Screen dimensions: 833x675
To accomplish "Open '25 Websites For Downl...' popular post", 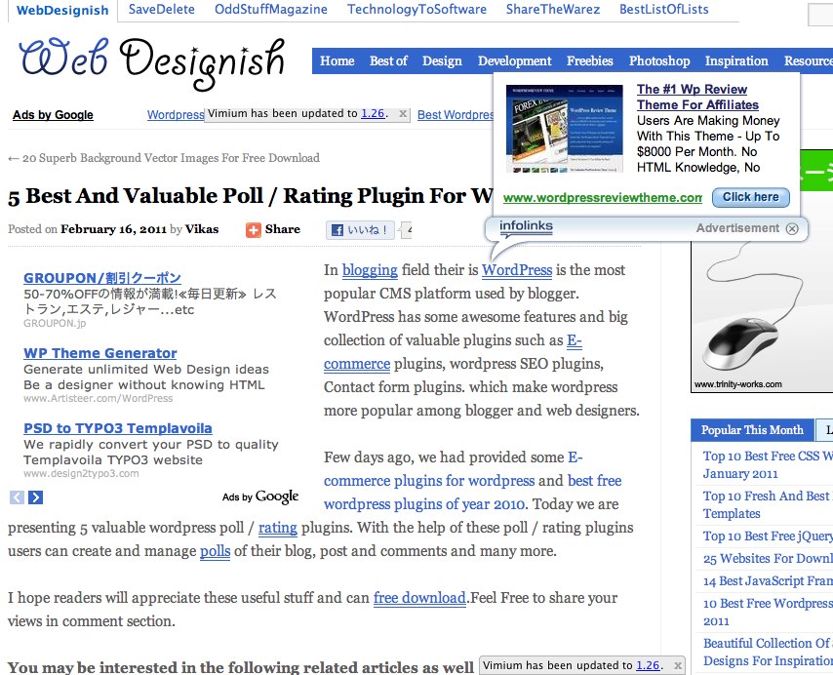I will click(x=768, y=559).
